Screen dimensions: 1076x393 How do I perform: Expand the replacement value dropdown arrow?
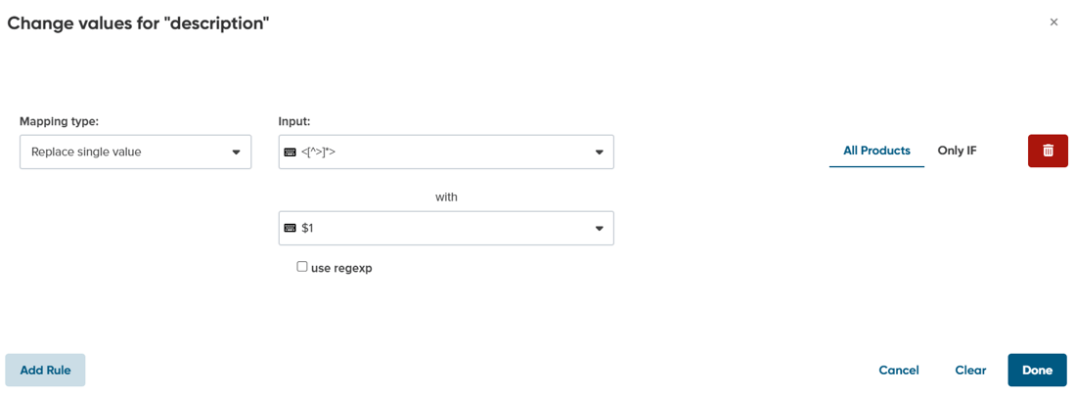click(x=599, y=229)
